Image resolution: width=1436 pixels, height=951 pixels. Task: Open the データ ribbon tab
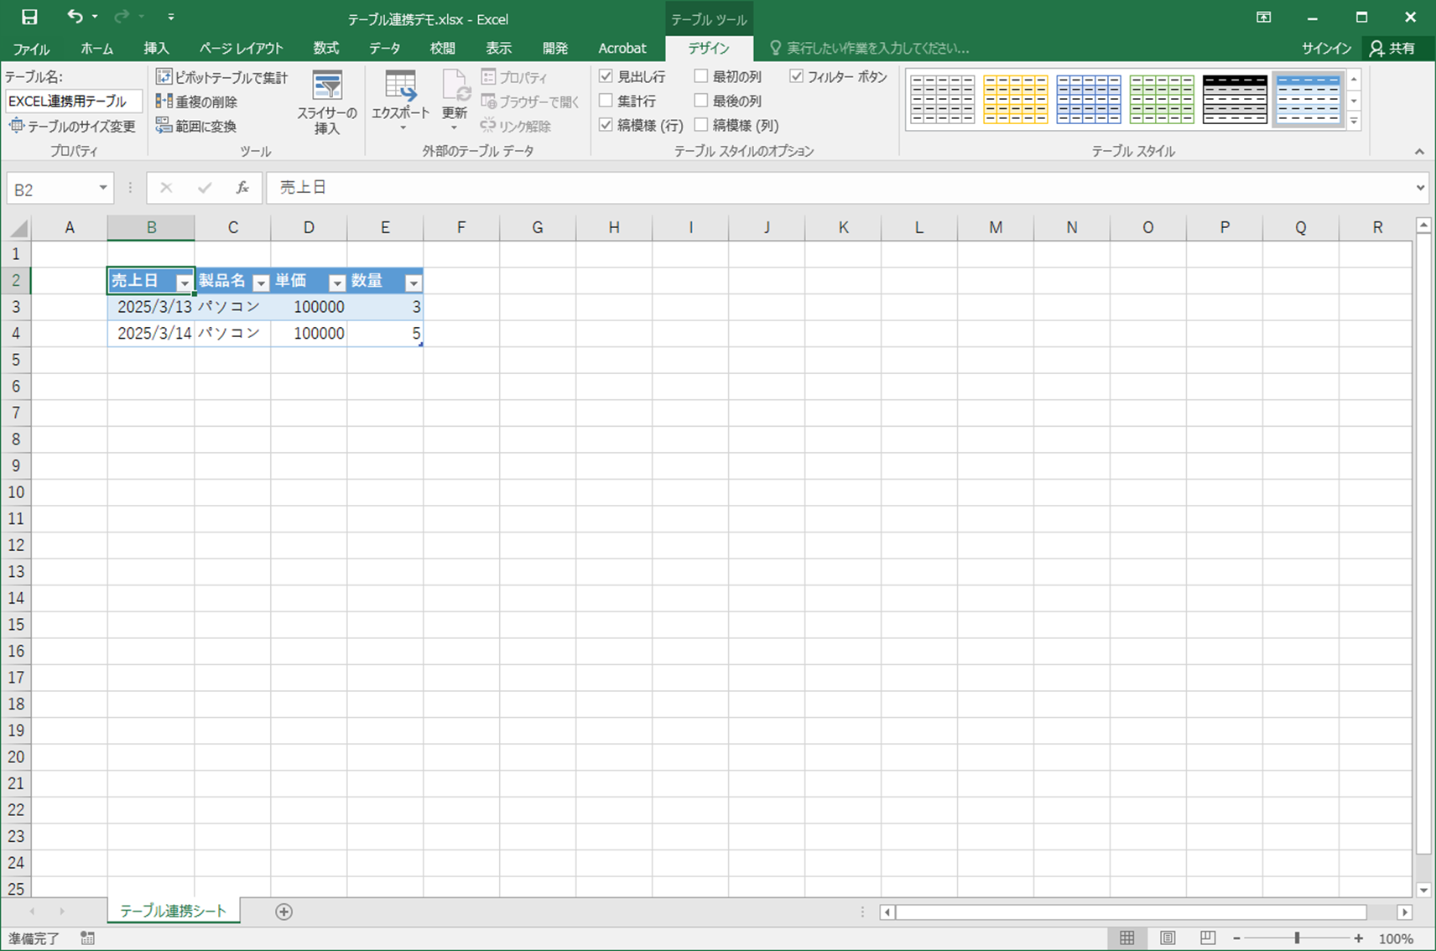click(384, 49)
